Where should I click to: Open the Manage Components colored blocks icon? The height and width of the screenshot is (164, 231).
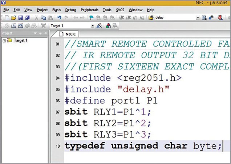point(108,26)
